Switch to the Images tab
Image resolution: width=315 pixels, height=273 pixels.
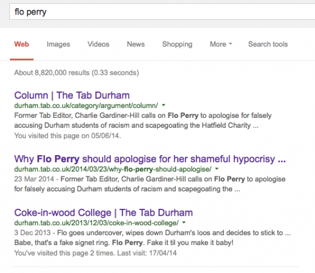click(58, 44)
